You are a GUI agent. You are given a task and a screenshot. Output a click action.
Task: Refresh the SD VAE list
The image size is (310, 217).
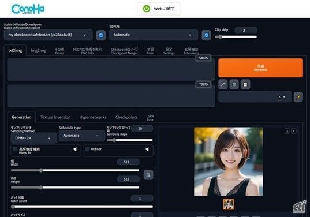206,35
